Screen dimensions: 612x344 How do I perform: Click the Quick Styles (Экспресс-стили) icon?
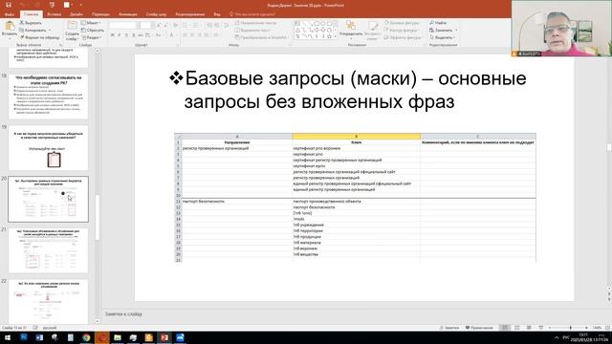point(373,26)
